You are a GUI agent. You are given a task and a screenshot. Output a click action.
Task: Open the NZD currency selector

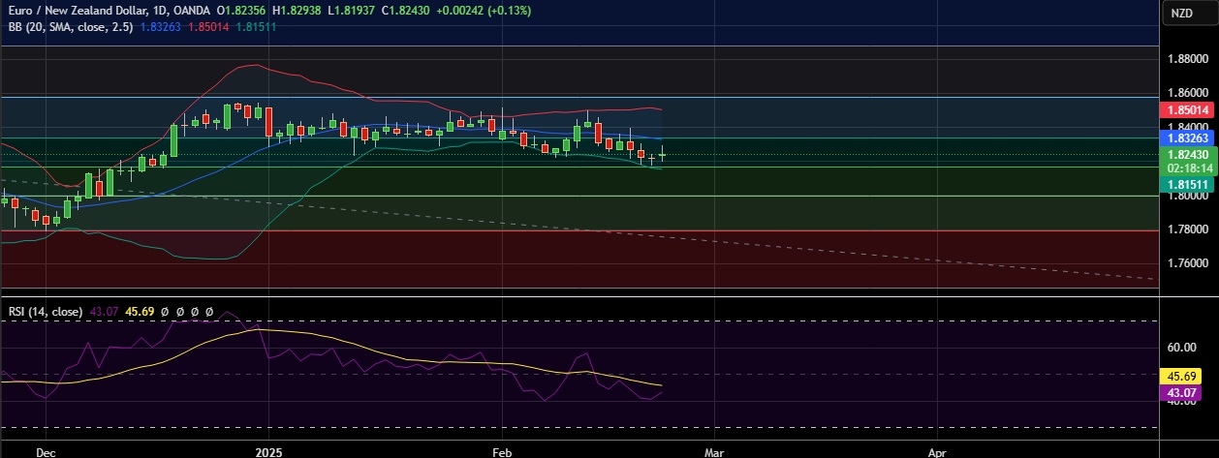pyautogui.click(x=1181, y=13)
